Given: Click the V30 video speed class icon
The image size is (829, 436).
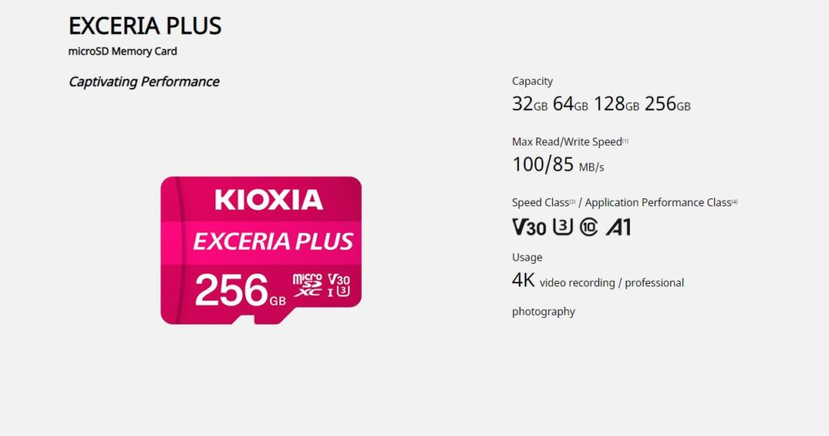Looking at the screenshot, I should (x=529, y=227).
